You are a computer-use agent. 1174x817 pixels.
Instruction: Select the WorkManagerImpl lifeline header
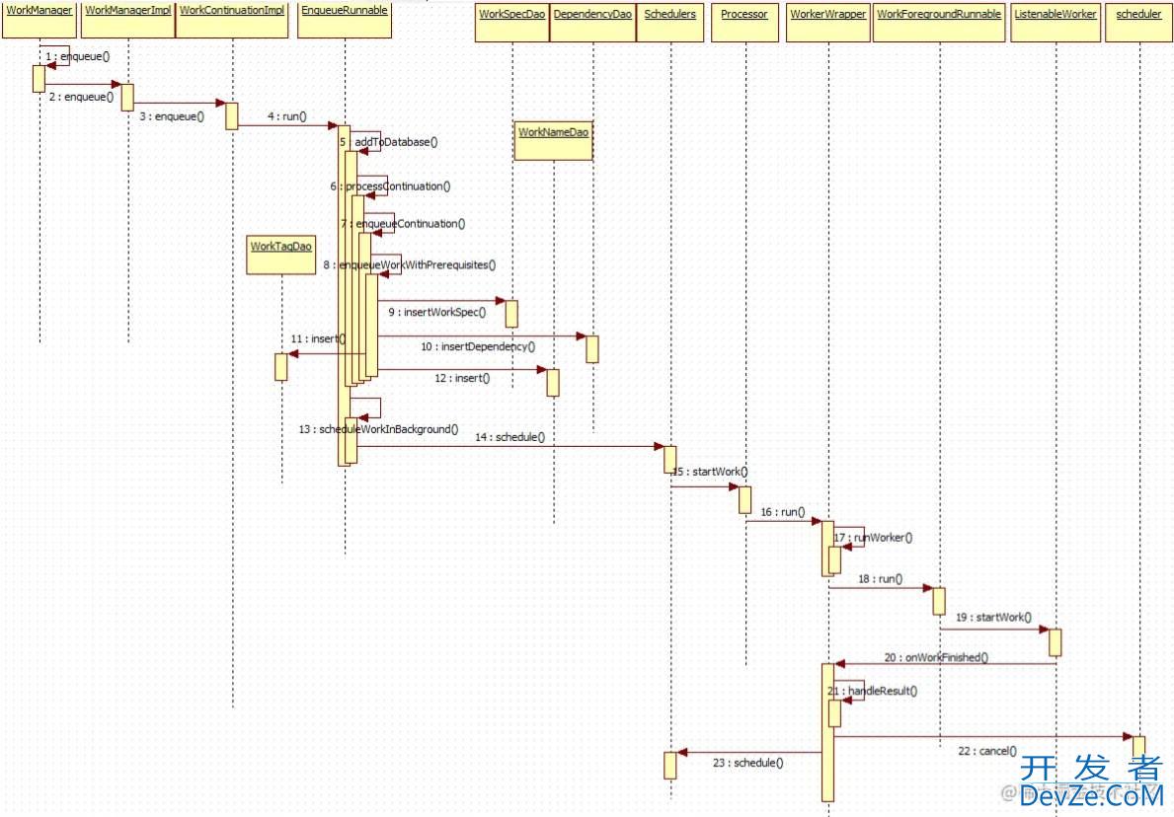pos(128,19)
